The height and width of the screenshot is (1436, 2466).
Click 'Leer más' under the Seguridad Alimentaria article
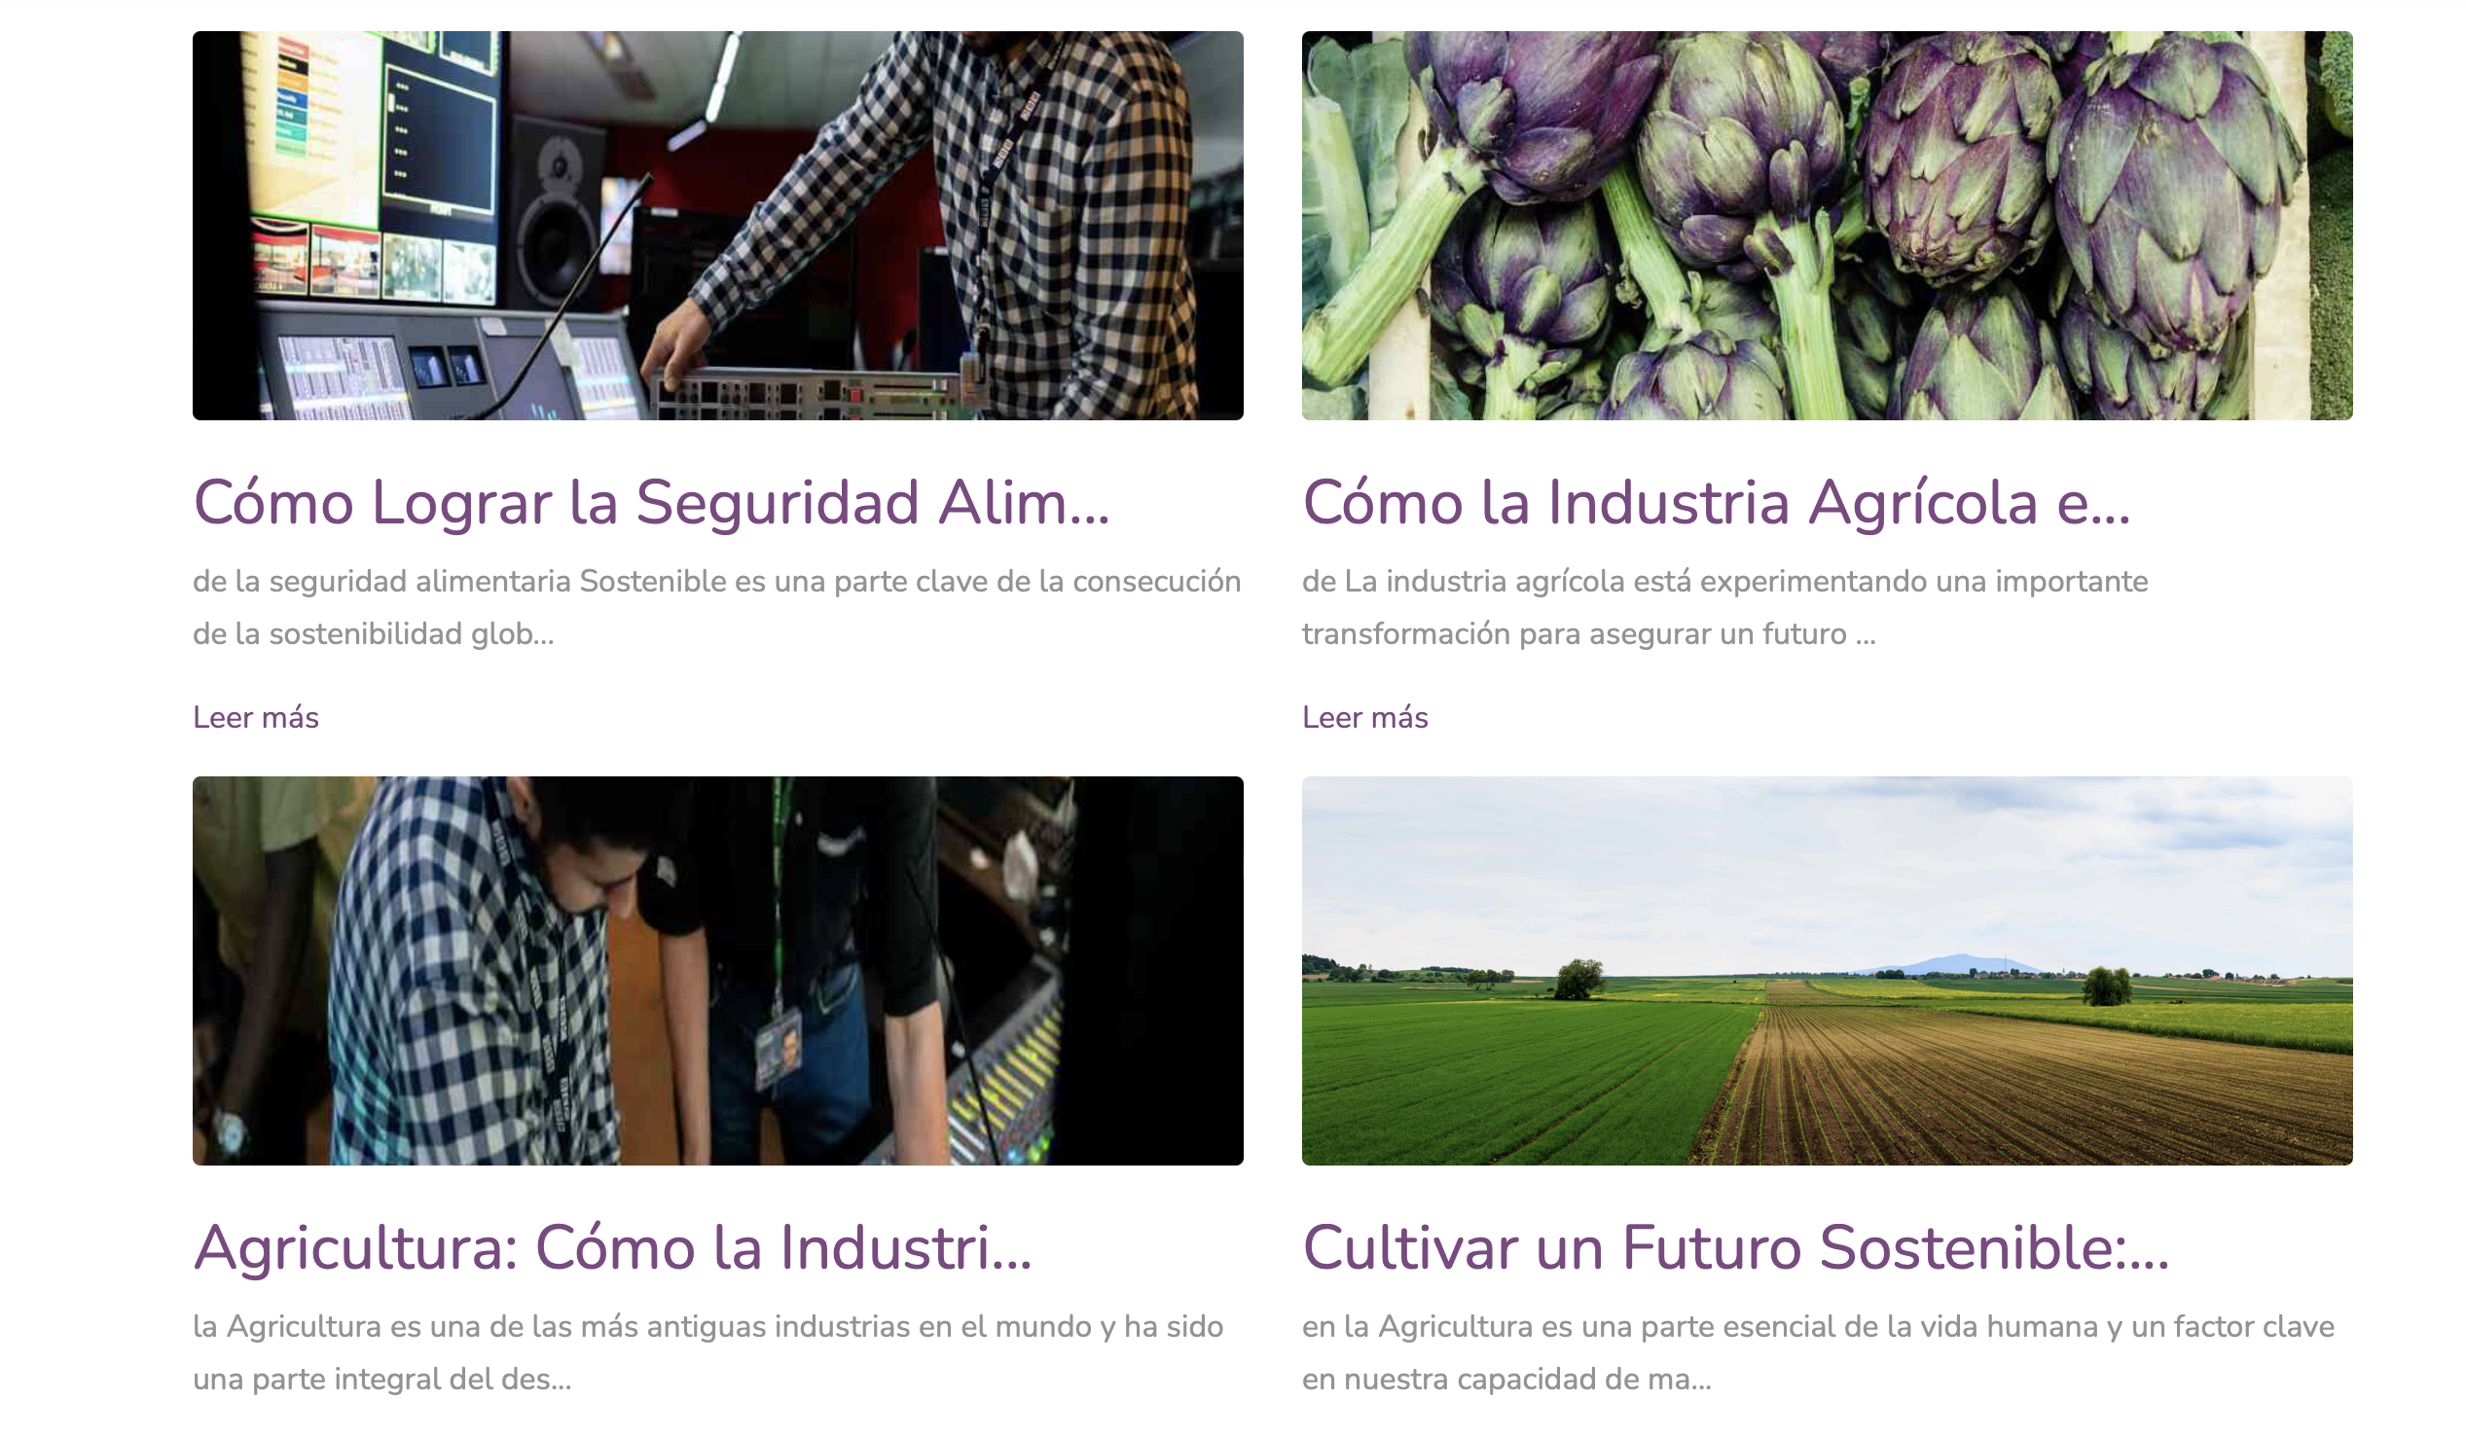(x=255, y=717)
